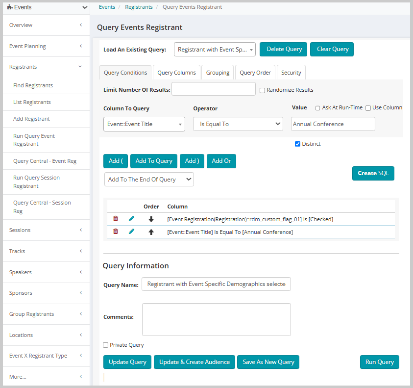Open the Load An Existing Query dropdown

215,50
